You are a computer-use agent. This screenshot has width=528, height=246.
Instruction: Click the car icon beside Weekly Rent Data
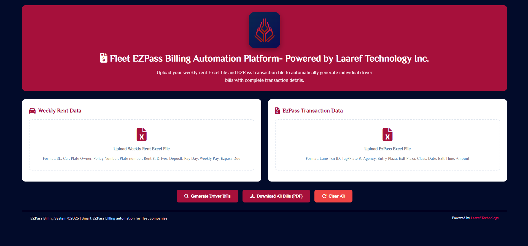coord(32,111)
